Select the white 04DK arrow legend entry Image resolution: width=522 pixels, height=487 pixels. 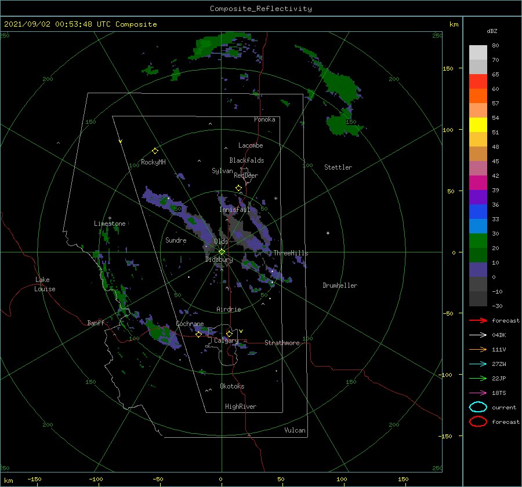tap(478, 335)
